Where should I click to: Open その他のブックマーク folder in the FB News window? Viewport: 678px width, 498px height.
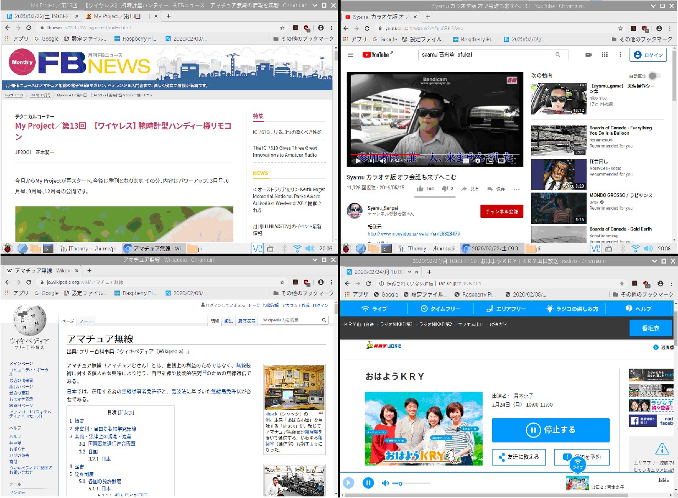(304, 39)
